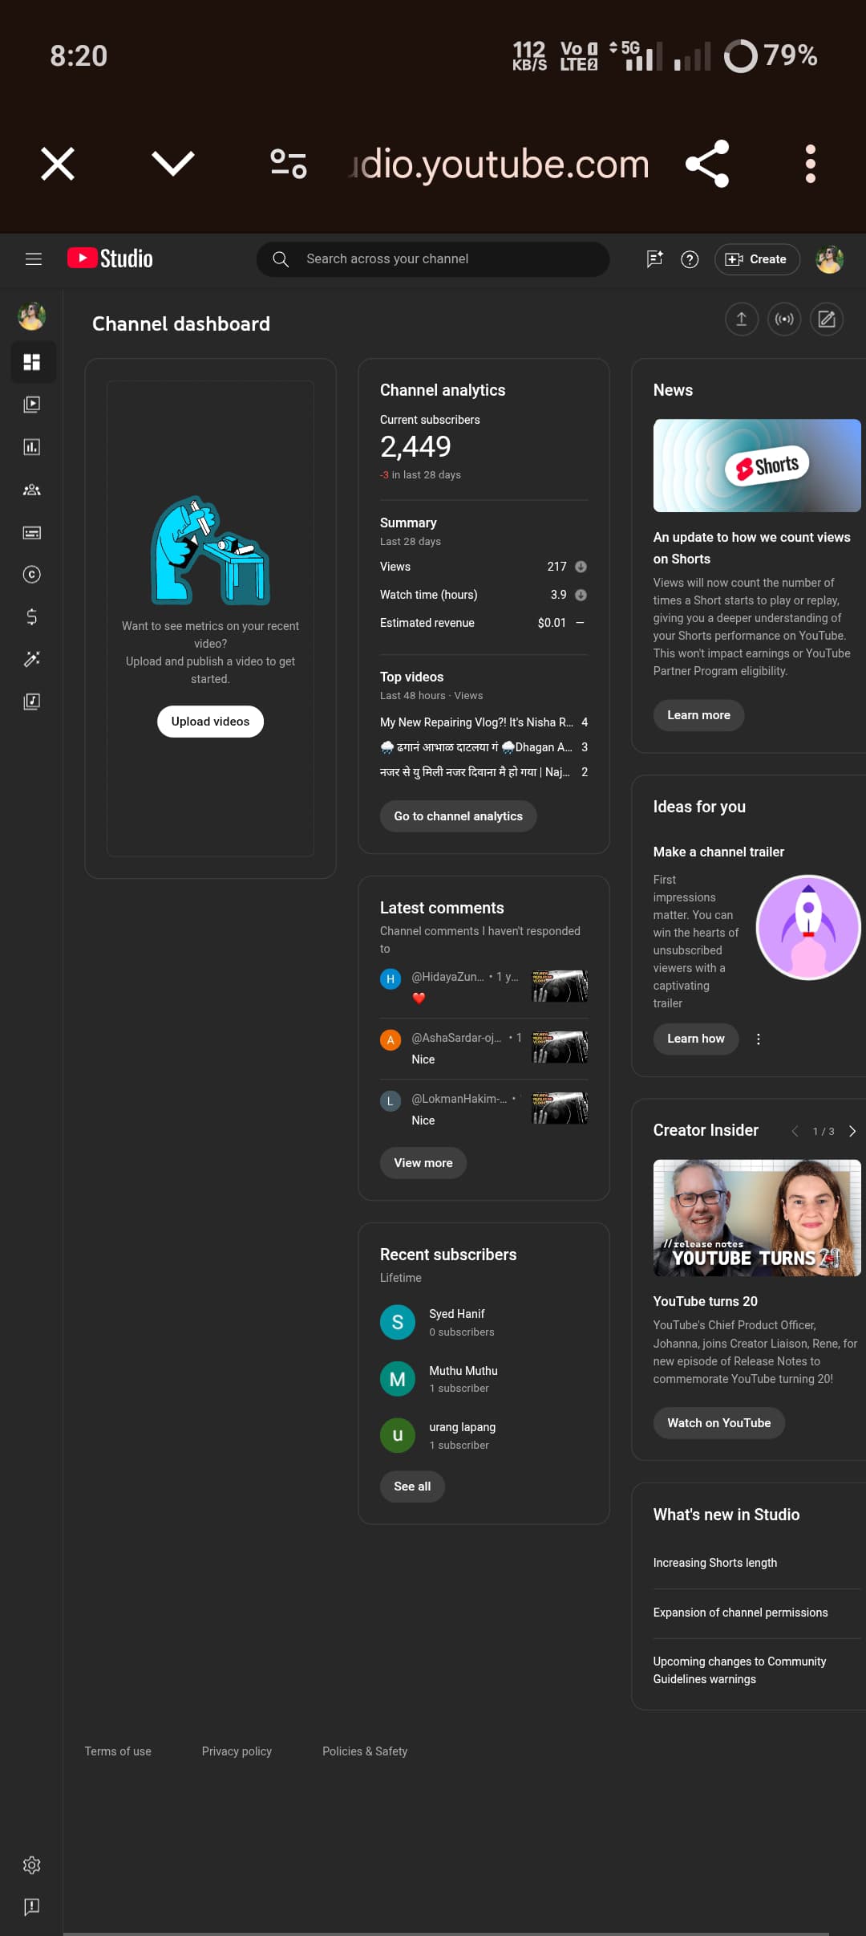Click the @LokmanHakim comment author

pyautogui.click(x=459, y=1099)
